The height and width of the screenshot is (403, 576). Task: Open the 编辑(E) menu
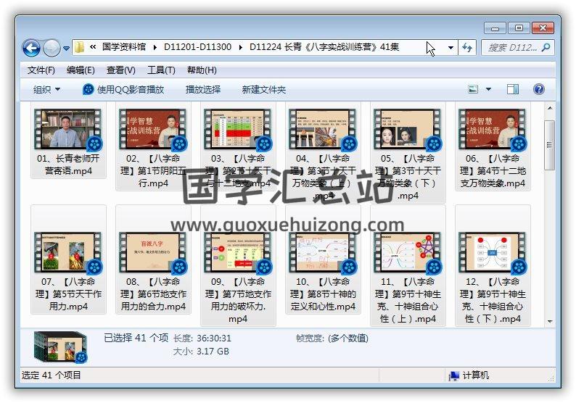tap(81, 70)
